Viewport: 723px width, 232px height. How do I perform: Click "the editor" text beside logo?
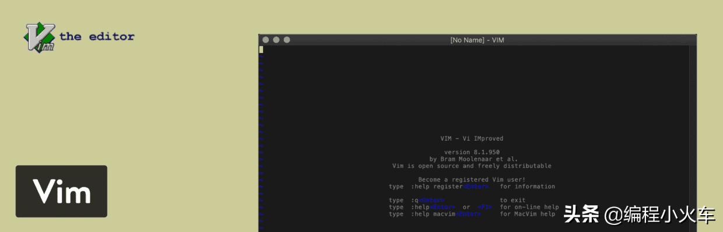[x=97, y=37]
